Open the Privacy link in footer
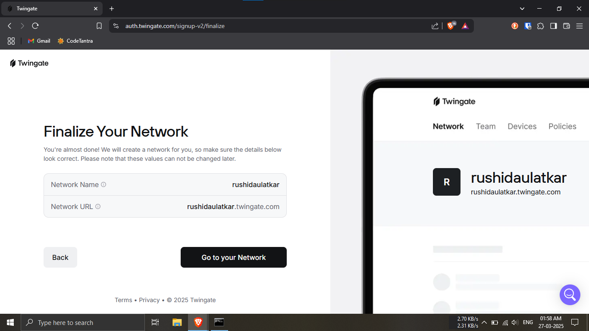Screen dimensions: 589x331 tap(149, 300)
